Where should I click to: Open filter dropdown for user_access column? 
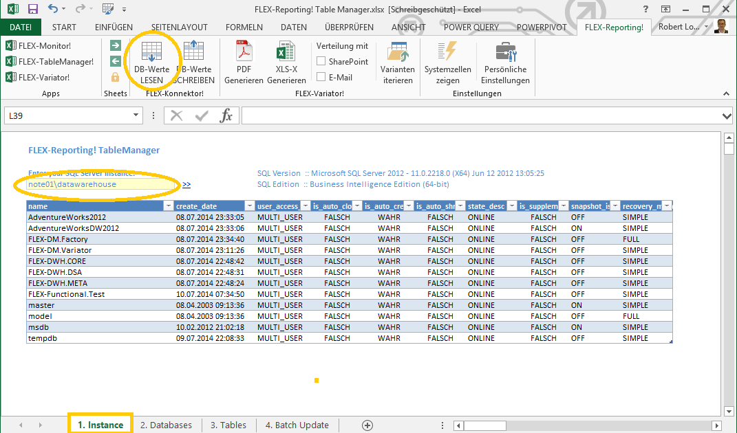click(x=306, y=206)
